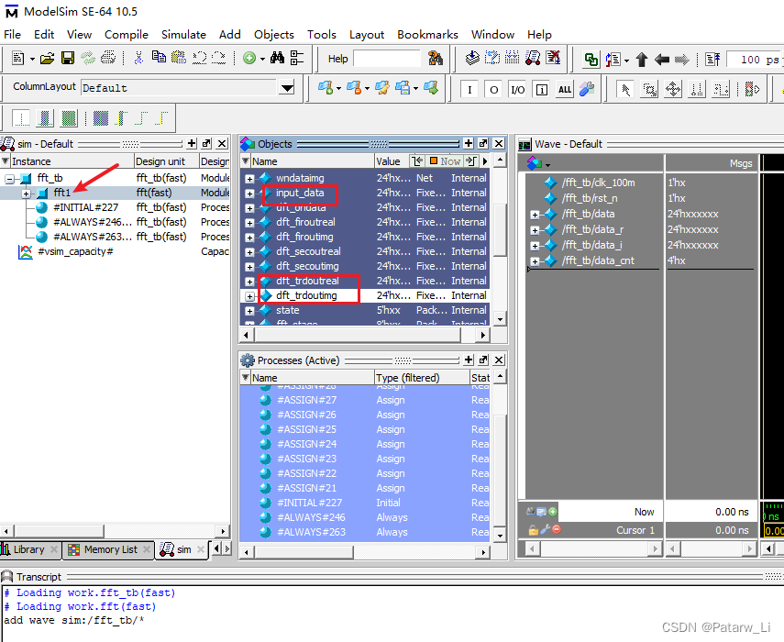This screenshot has height=642, width=784.
Task: Enable the output-only signal filter O
Action: tap(493, 89)
